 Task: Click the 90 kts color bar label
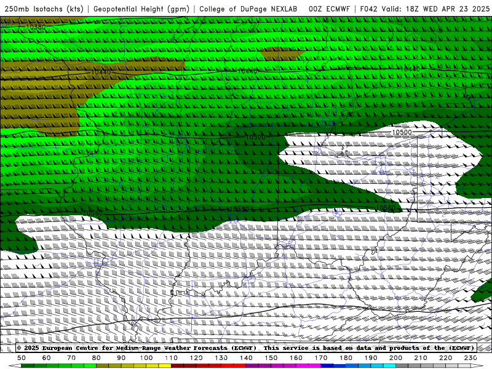[x=121, y=358]
